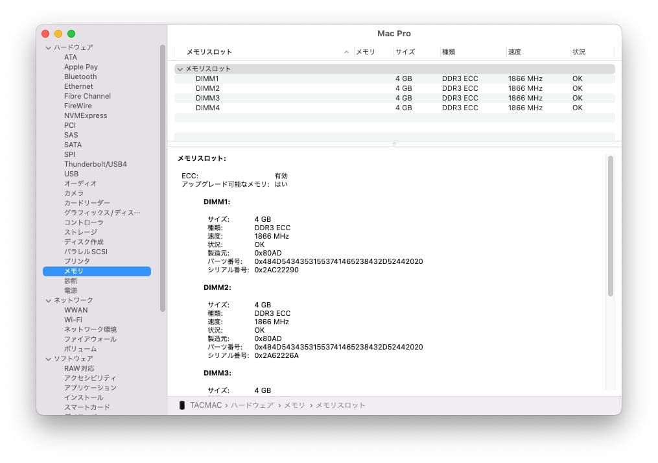Collapse the ネットワーク sidebar section

(x=48, y=300)
